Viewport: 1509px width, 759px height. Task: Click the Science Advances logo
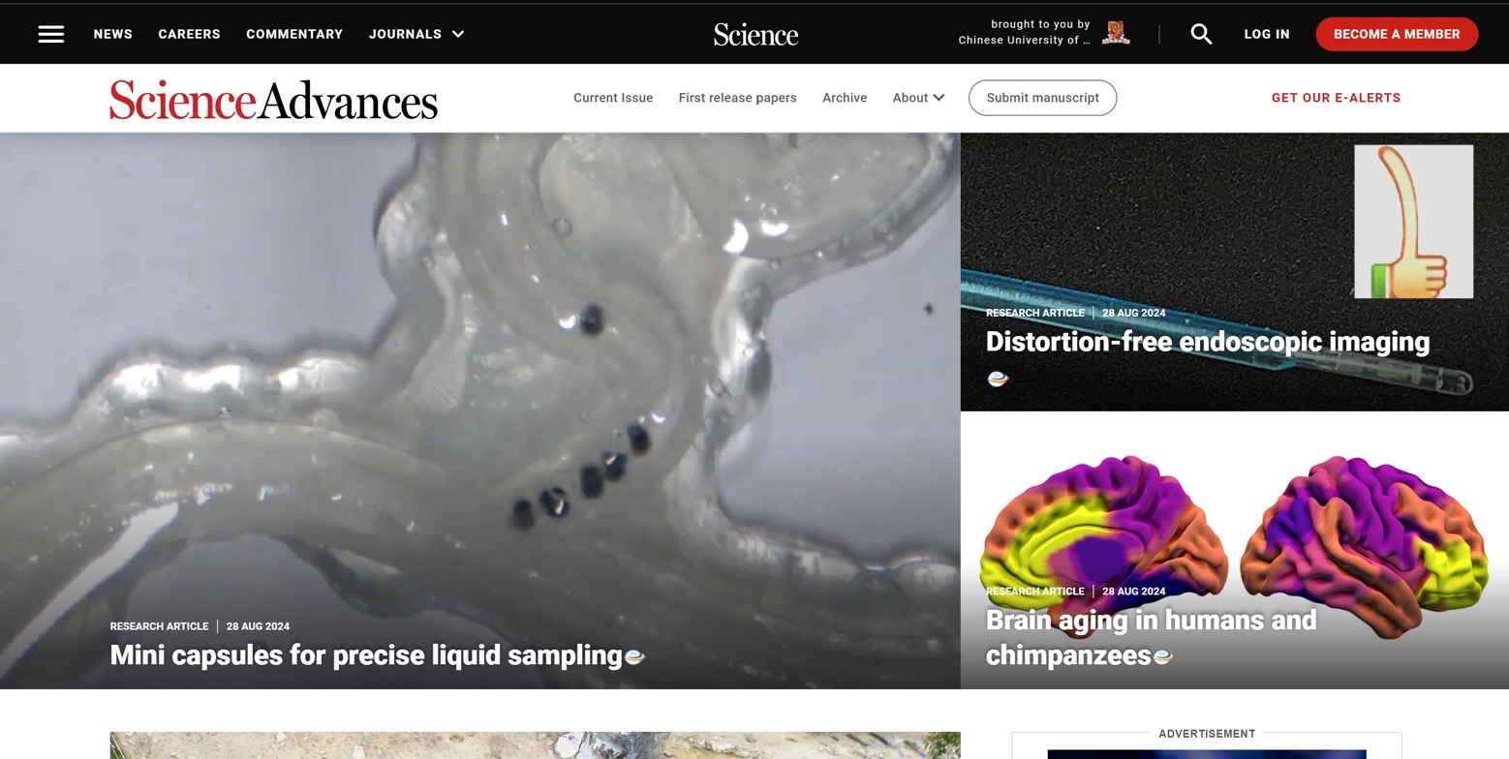pos(274,99)
